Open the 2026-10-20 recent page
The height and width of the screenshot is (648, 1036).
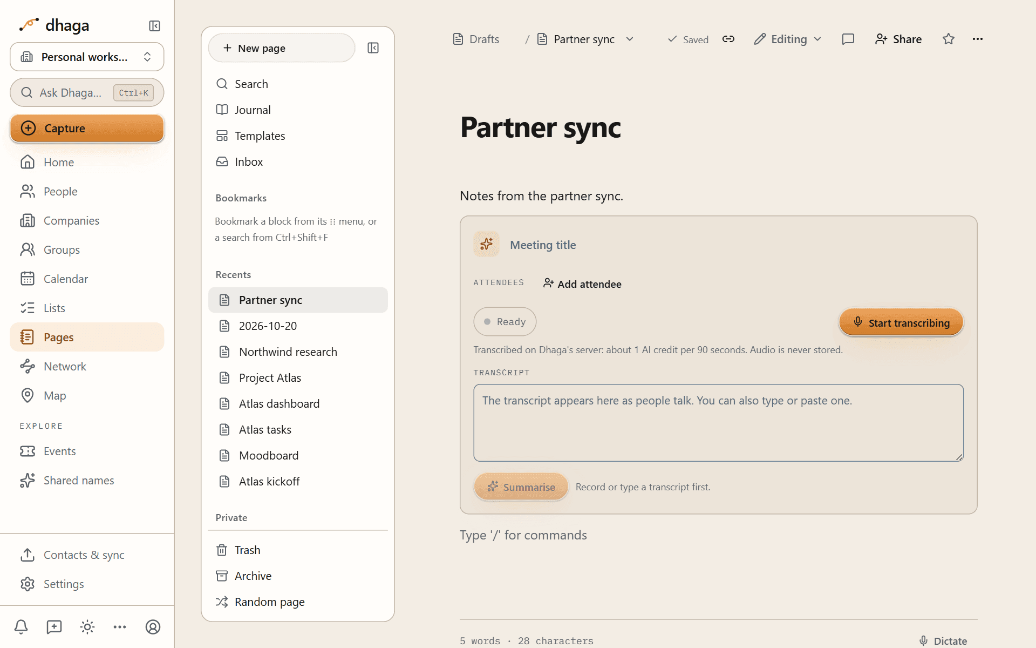[298, 326]
